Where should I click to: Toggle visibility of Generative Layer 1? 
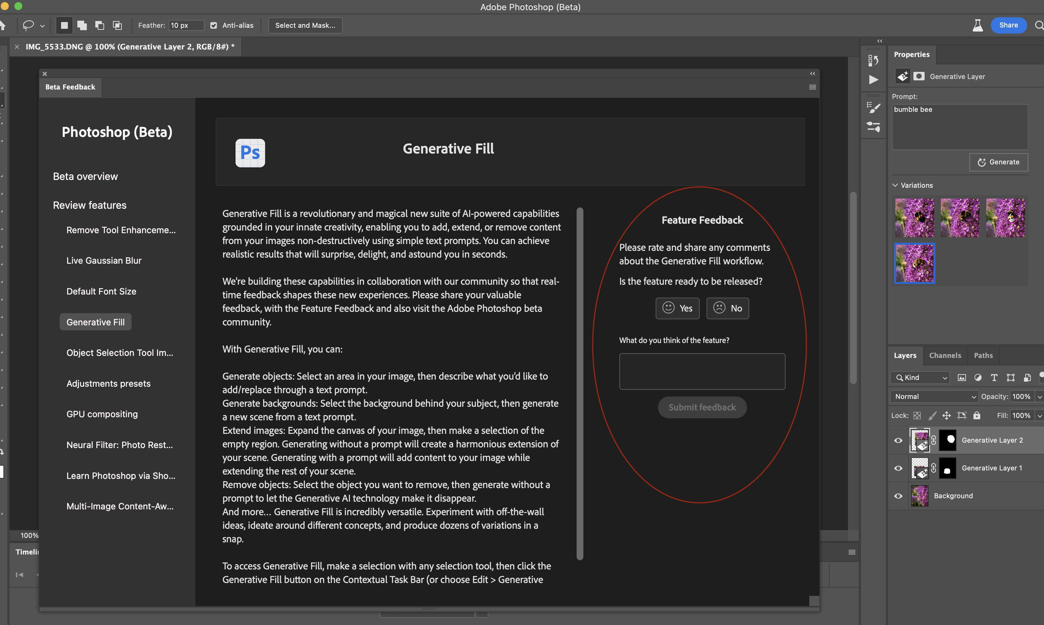click(898, 468)
